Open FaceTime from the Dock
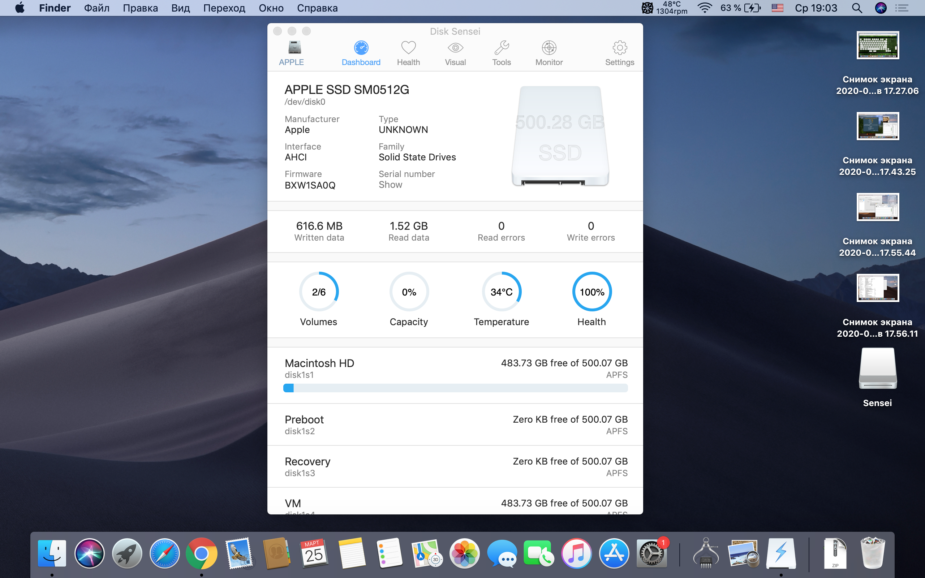Screen dimensions: 925x578 [539, 553]
